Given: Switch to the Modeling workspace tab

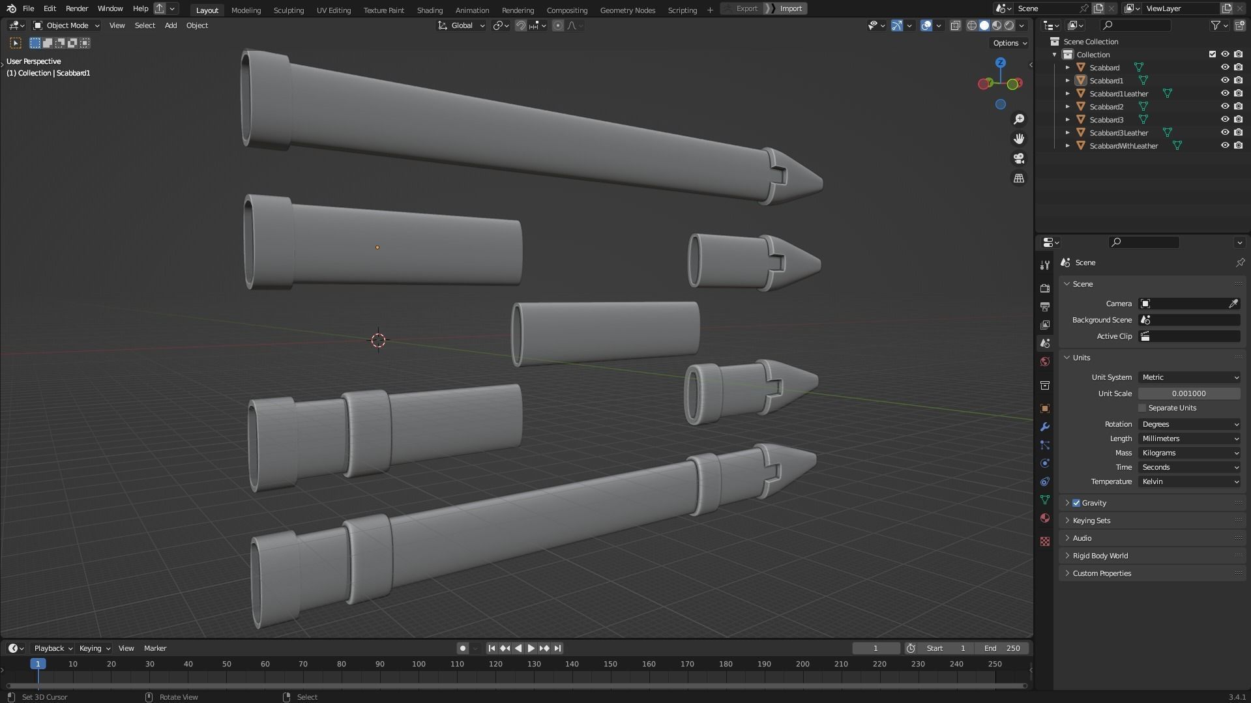Looking at the screenshot, I should (246, 10).
